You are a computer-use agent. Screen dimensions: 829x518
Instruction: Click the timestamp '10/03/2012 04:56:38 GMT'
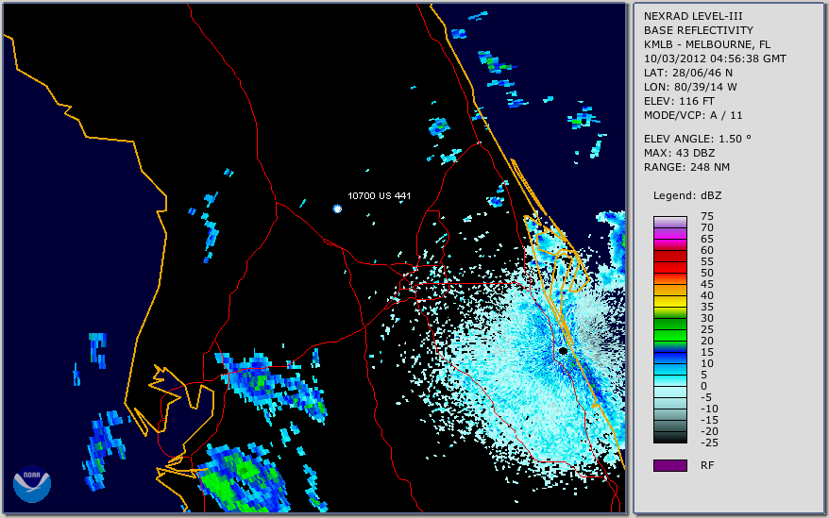click(715, 58)
